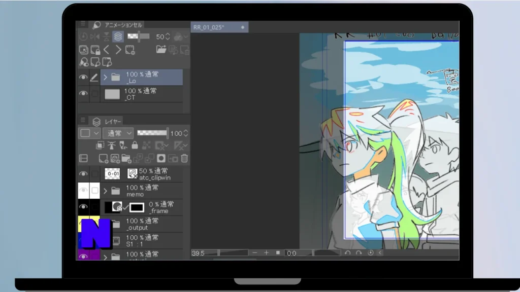Click the flip horizontal icon in Animation Cels
520x292 pixels.
95,36
